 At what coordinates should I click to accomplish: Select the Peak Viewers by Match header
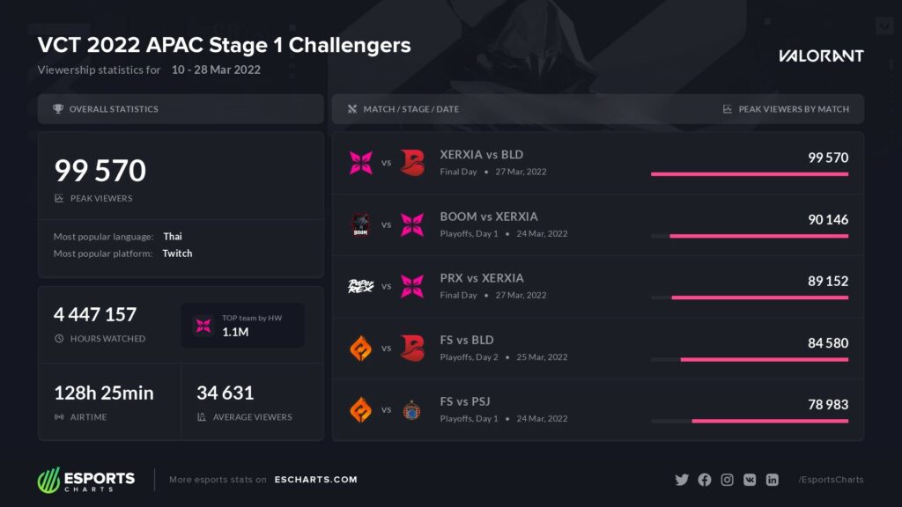click(x=794, y=108)
